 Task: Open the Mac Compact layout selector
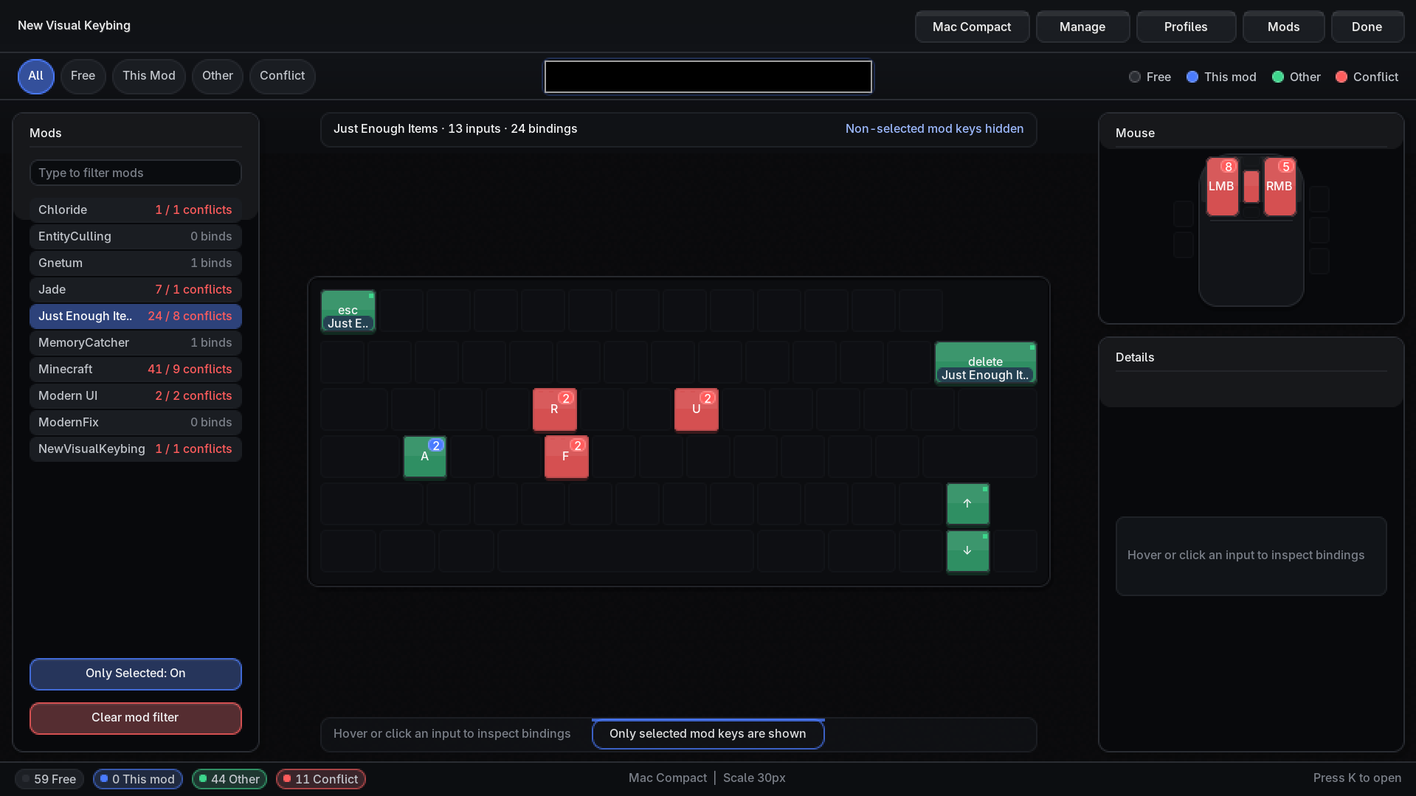point(972,27)
